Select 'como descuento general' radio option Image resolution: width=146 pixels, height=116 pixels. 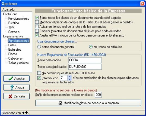point(39,47)
